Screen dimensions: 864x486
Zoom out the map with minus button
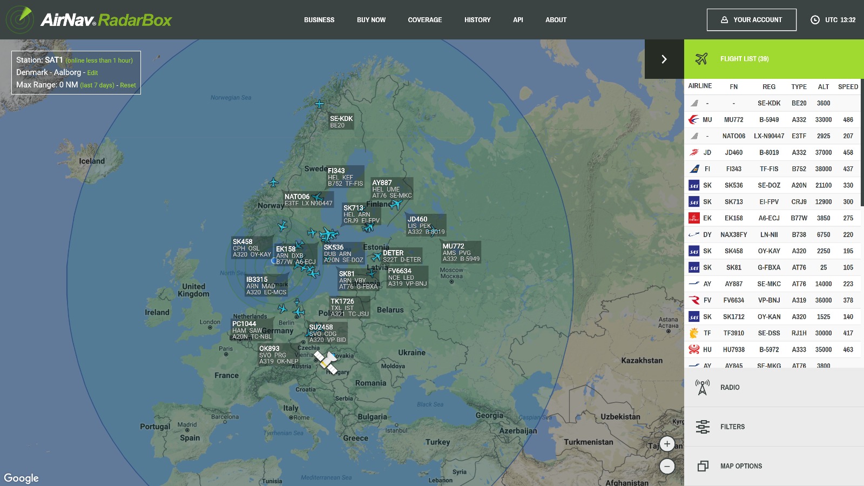click(667, 466)
